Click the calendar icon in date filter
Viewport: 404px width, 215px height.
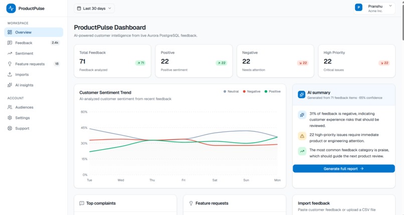click(79, 8)
